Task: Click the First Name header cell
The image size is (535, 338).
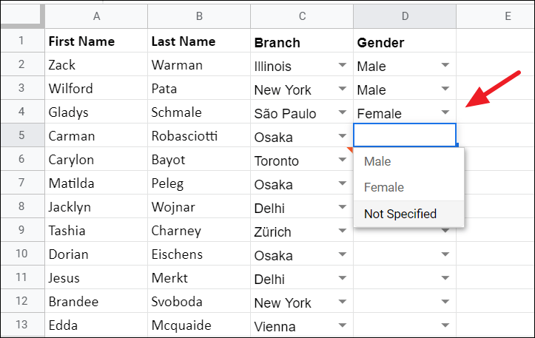Action: click(95, 42)
